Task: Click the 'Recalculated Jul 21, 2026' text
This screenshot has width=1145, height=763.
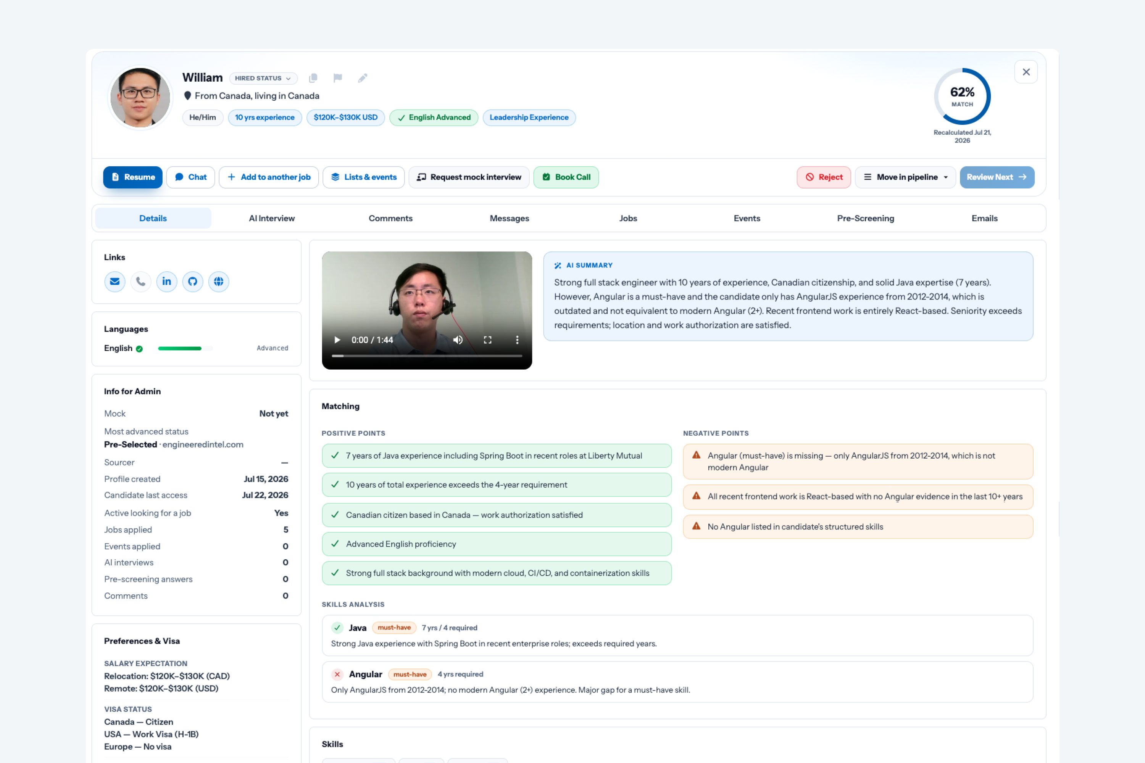Action: (962, 136)
